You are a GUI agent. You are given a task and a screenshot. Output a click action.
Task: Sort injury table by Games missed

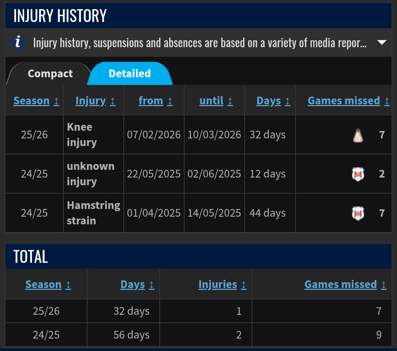(344, 101)
